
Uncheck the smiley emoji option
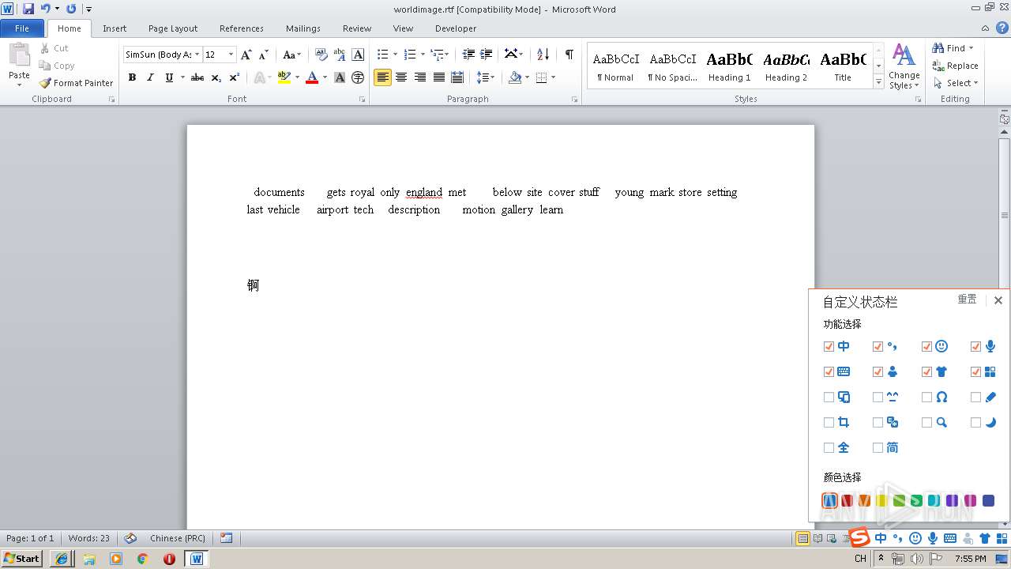pos(926,346)
